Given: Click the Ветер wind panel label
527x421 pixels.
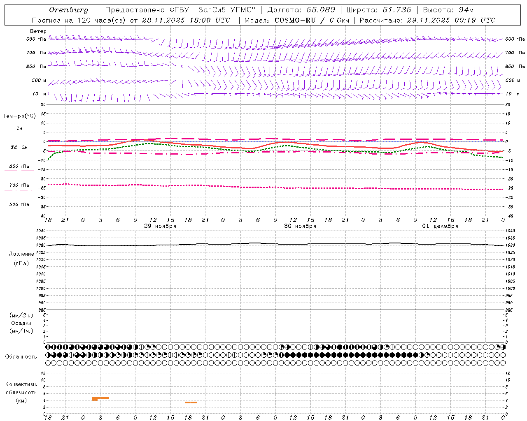Looking at the screenshot, I should point(38,31).
